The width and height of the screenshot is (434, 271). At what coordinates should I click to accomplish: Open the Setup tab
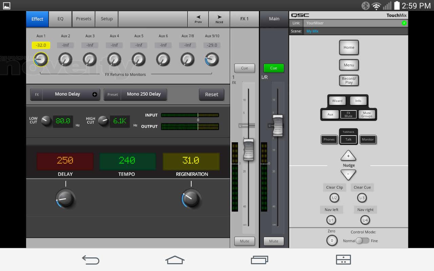[106, 19]
